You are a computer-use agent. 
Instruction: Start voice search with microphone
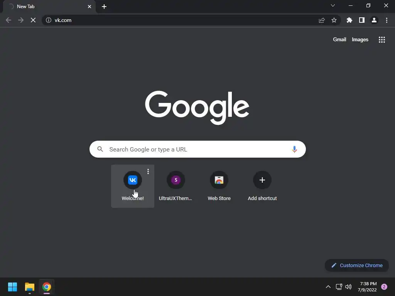(x=294, y=149)
